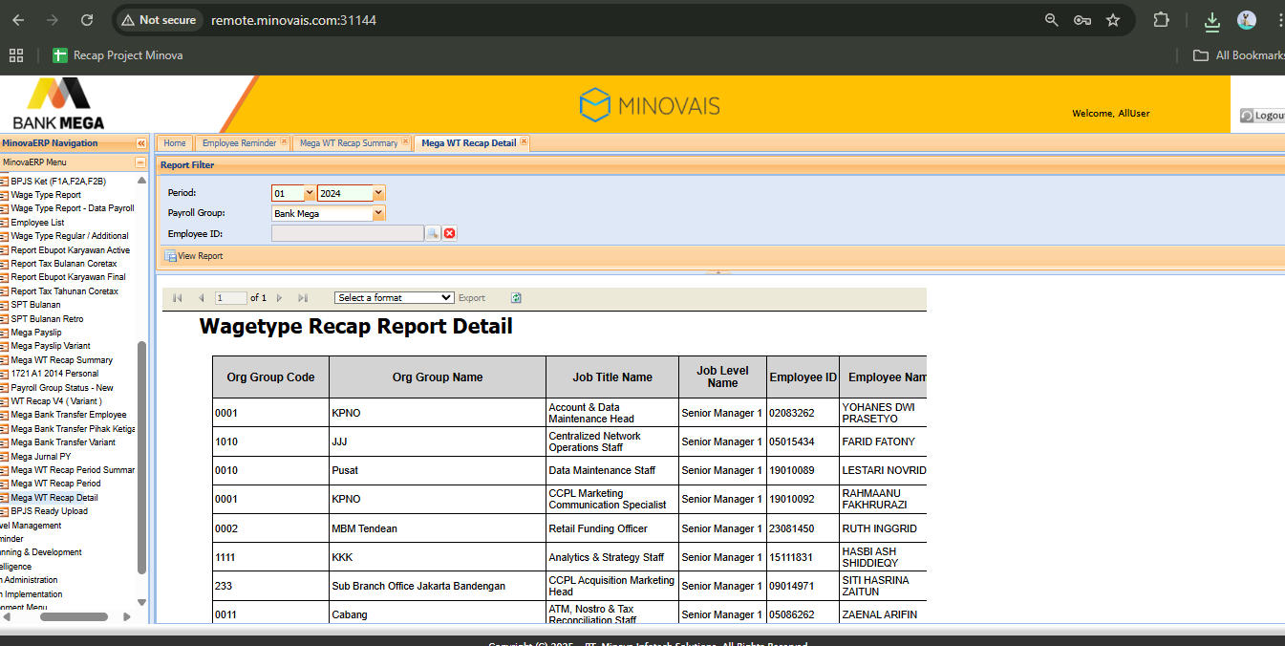Bookmark this page with the star icon
Viewport: 1285px width, 646px height.
pyautogui.click(x=1112, y=20)
